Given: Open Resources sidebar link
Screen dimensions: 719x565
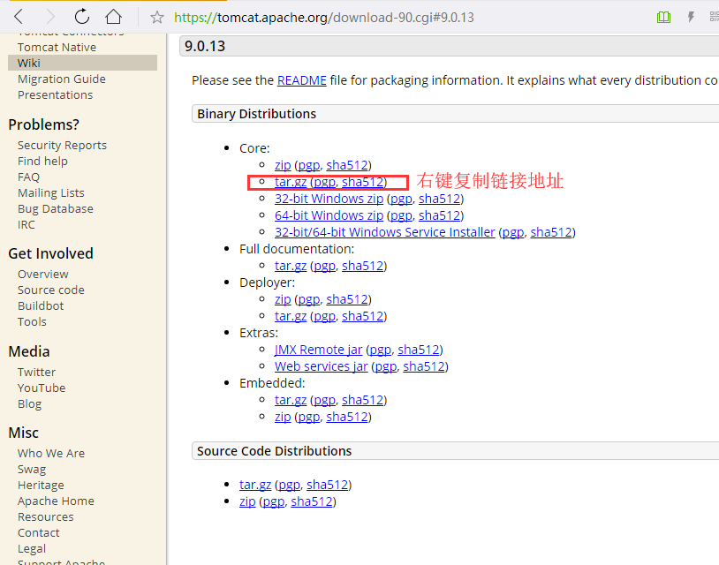Looking at the screenshot, I should point(45,516).
